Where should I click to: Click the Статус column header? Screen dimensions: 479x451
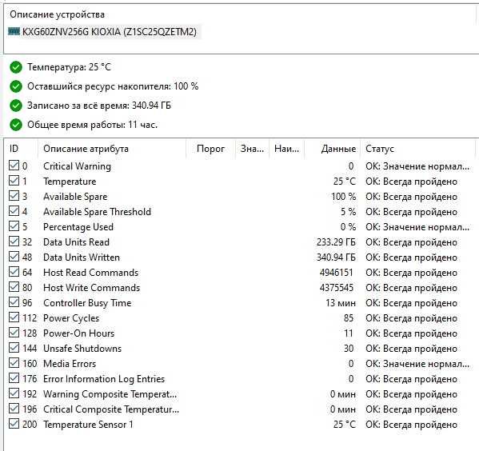pyautogui.click(x=417, y=149)
